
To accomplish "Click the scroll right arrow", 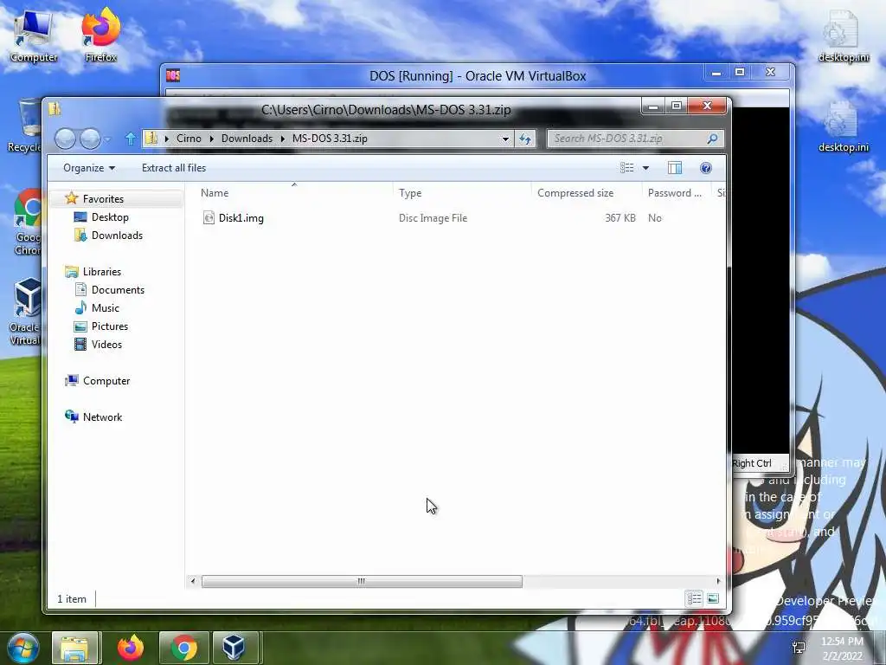I will click(x=718, y=581).
